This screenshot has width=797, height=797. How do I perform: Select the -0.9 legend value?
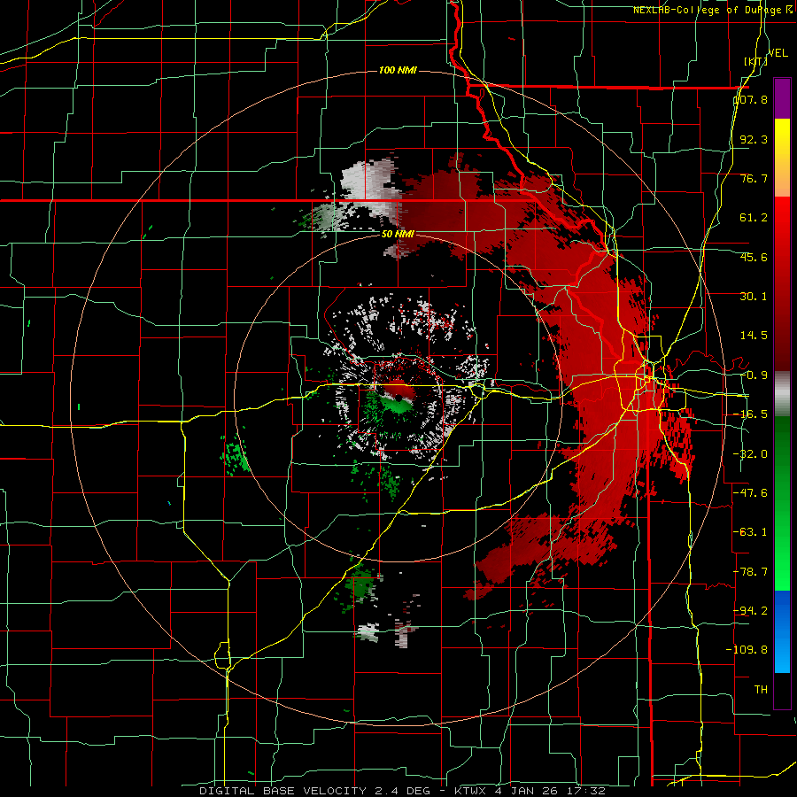(x=754, y=375)
